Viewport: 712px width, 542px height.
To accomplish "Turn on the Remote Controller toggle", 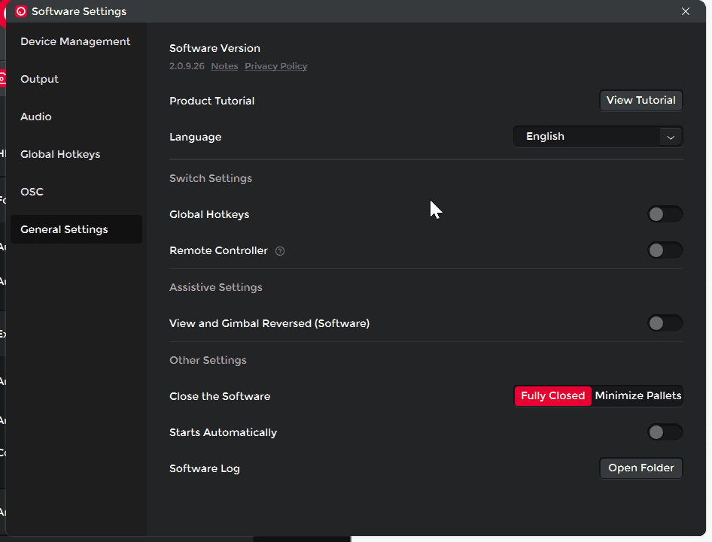I will pyautogui.click(x=665, y=250).
